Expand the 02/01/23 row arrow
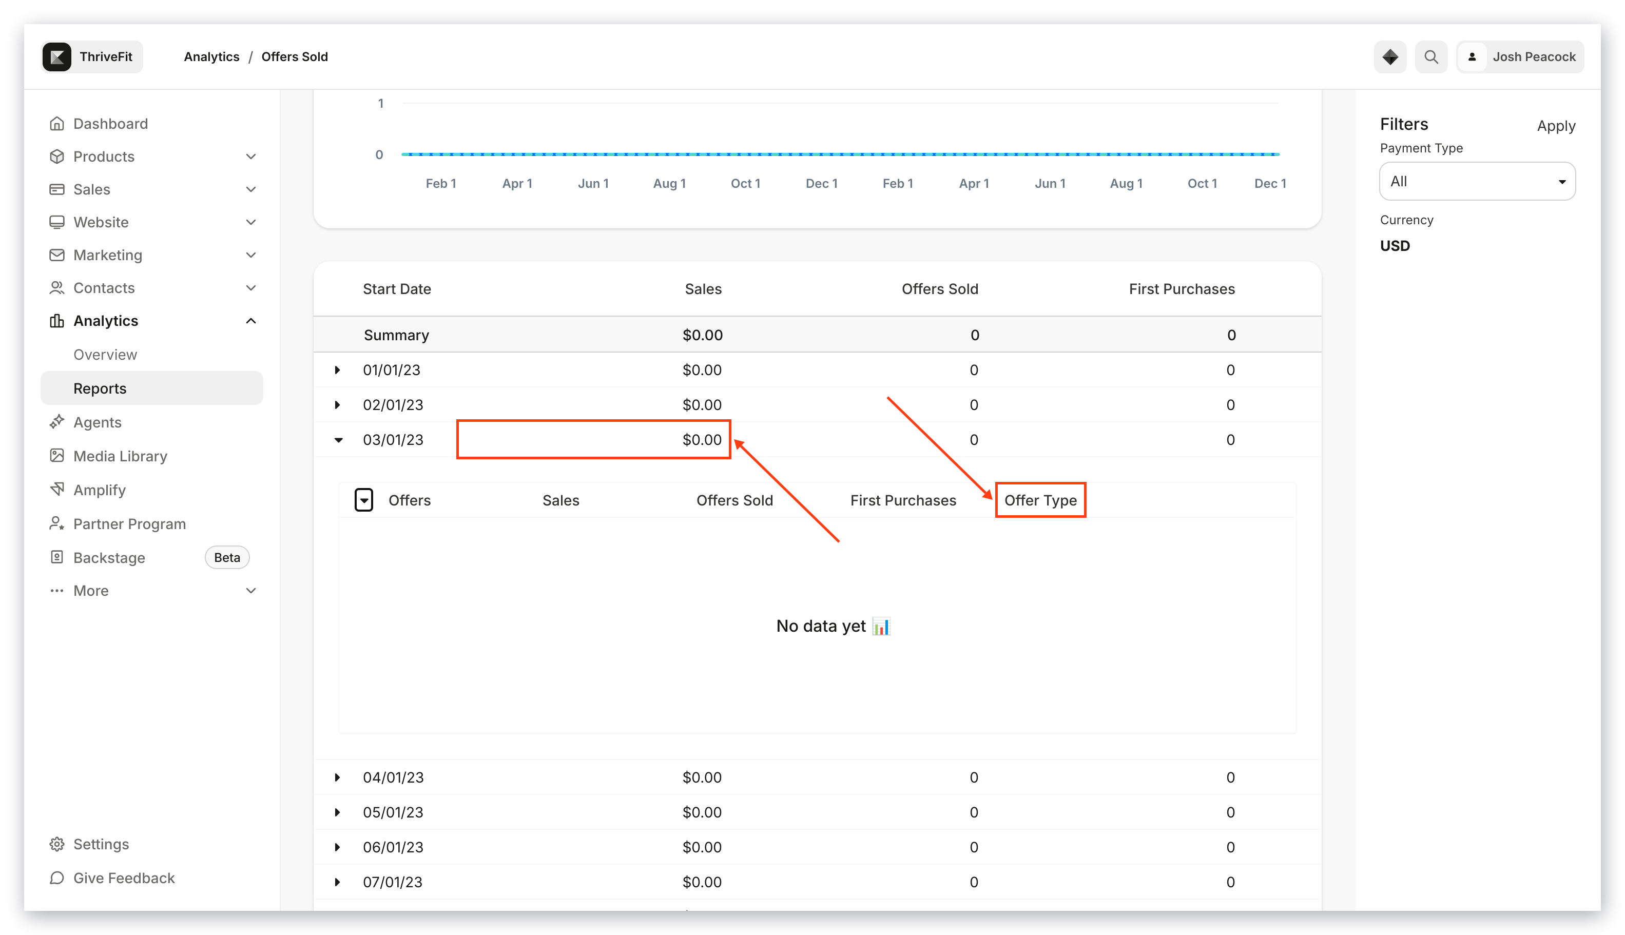 point(337,404)
